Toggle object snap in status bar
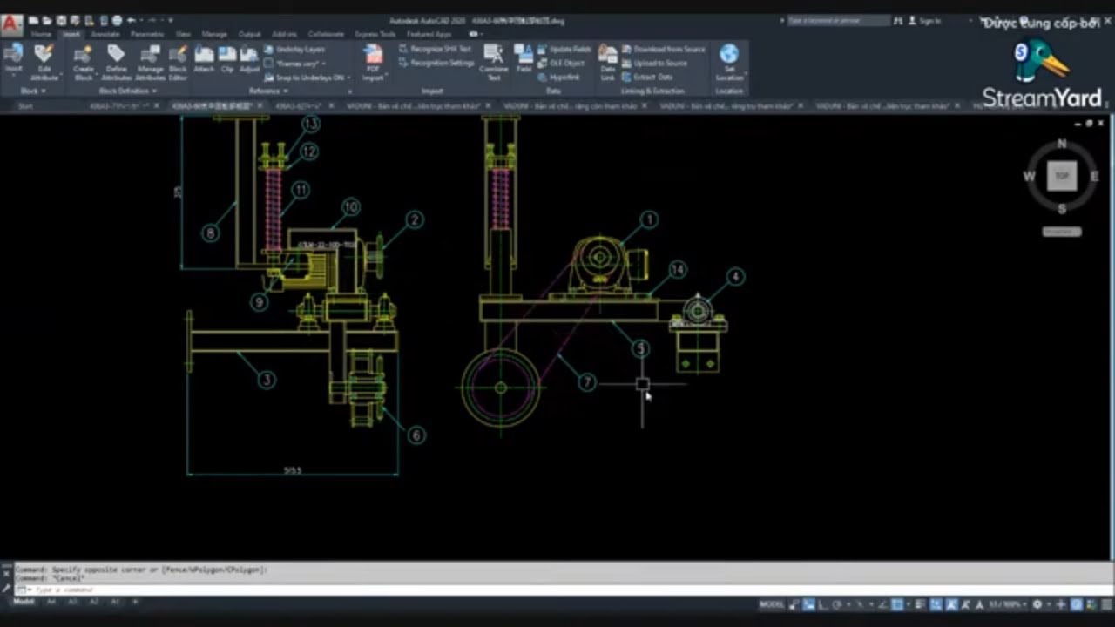This screenshot has height=627, width=1115. click(x=897, y=604)
